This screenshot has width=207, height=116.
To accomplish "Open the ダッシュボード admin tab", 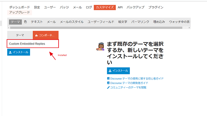I will (x=20, y=7).
